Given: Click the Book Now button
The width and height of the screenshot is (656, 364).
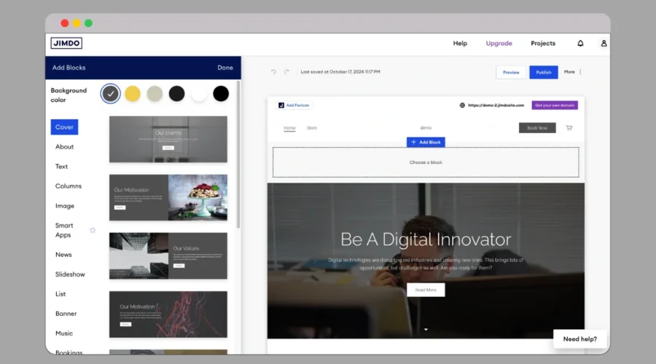Looking at the screenshot, I should point(537,128).
